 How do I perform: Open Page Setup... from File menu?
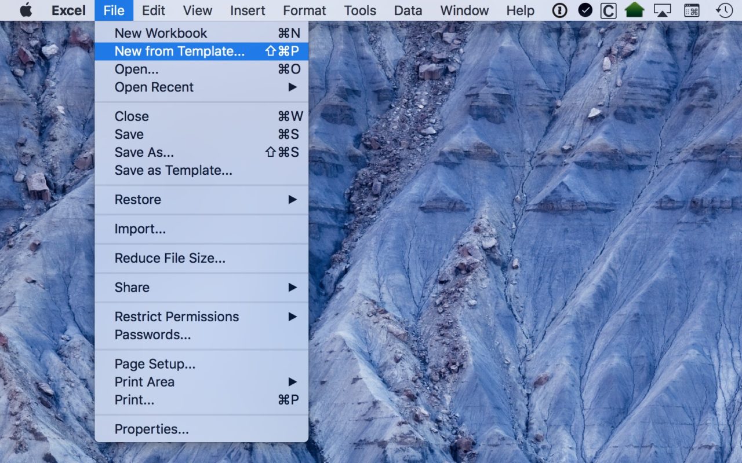(x=202, y=364)
